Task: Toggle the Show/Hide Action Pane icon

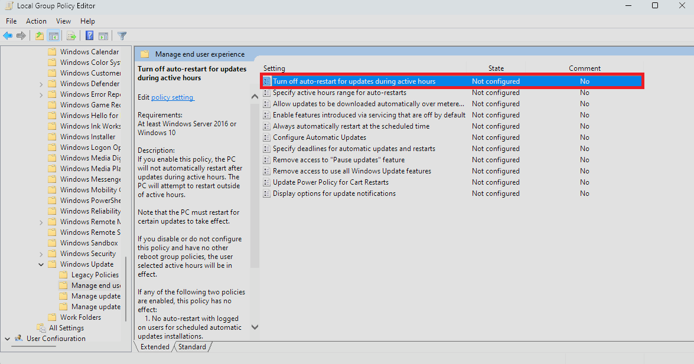Action: pyautogui.click(x=103, y=35)
